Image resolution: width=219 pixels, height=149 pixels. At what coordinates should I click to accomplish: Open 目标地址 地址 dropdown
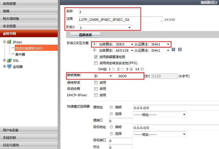[x=160, y=134]
